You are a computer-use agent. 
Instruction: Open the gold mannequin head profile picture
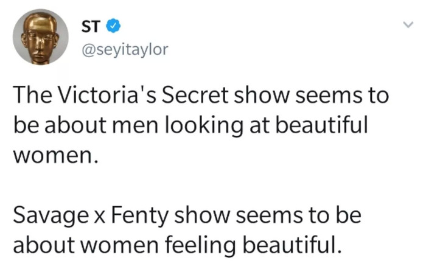(x=41, y=37)
